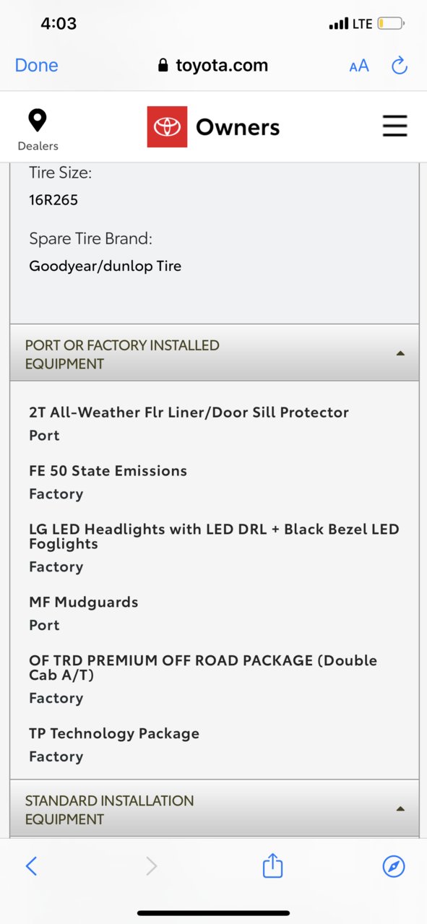Tap the Dealers location pin icon
Viewport: 427px width, 924px height.
pyautogui.click(x=38, y=121)
